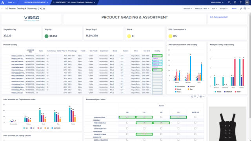Click the refresh icon beside the page title
The width and height of the screenshot is (251, 141).
(x=38, y=9)
